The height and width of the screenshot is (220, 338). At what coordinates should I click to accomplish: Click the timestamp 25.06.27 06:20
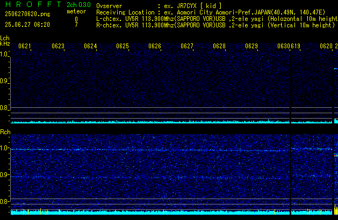tap(27, 25)
